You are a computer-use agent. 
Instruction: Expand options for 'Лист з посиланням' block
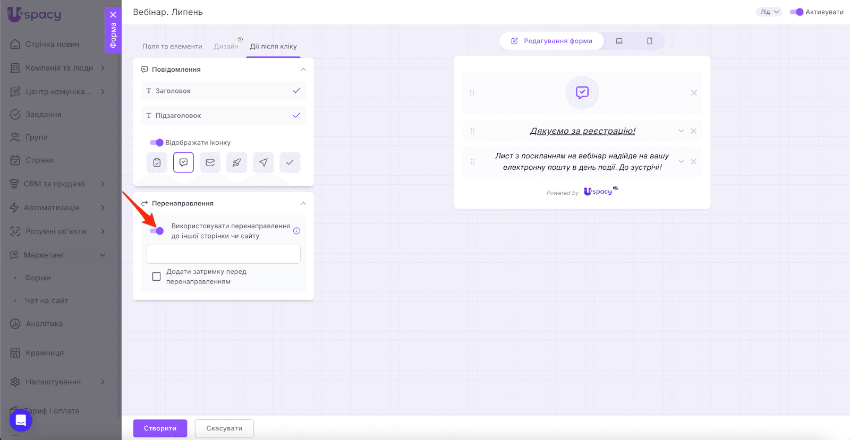coord(681,161)
